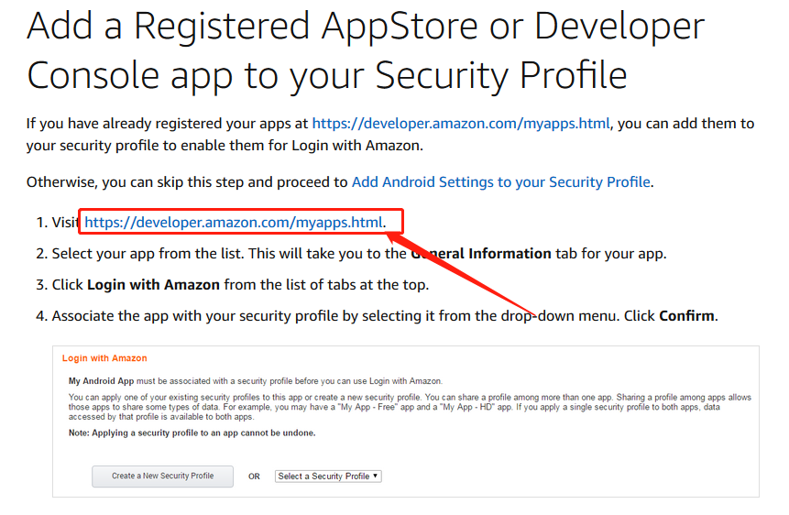Click the paragraph starting with "Otherwise, you can skip"

(183, 182)
